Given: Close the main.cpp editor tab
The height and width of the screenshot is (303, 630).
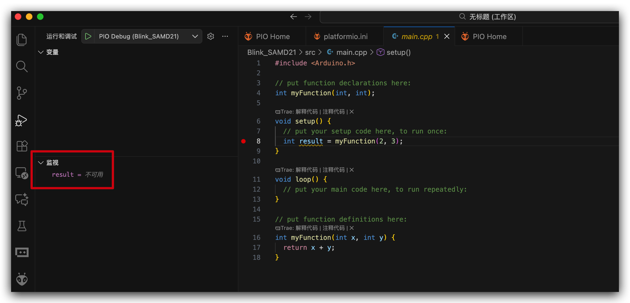Looking at the screenshot, I should click(x=447, y=37).
